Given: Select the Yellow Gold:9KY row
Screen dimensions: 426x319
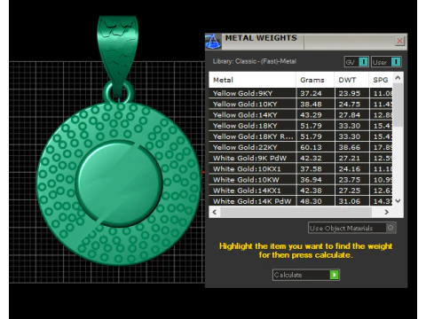Looking at the screenshot, I should click(x=301, y=93).
